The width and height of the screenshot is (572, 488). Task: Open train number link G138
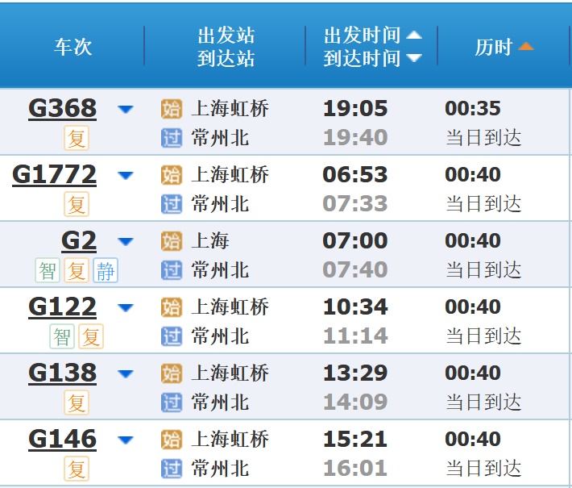[62, 373]
